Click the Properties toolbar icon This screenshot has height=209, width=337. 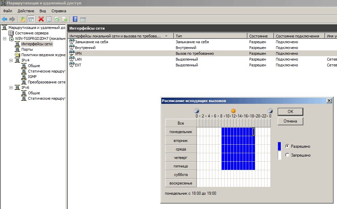(x=49, y=19)
